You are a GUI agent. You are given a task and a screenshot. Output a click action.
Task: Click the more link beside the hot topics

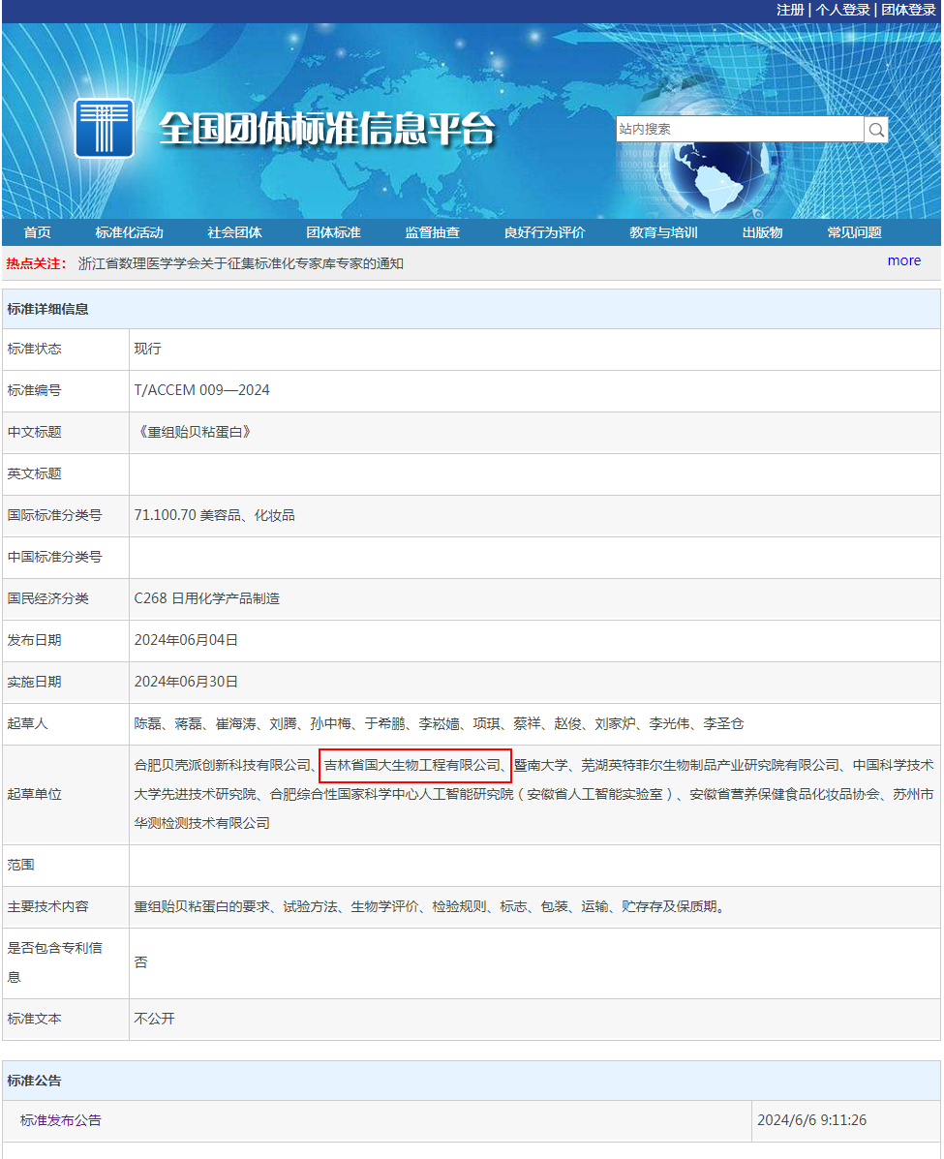[x=903, y=260]
